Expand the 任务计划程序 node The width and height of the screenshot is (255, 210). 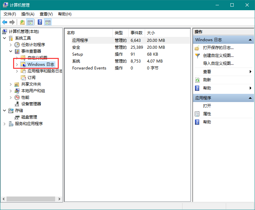11,45
